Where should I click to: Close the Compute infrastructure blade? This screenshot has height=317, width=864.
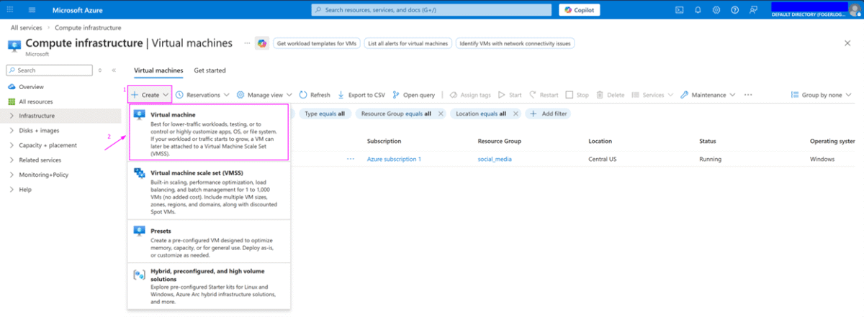click(x=847, y=43)
